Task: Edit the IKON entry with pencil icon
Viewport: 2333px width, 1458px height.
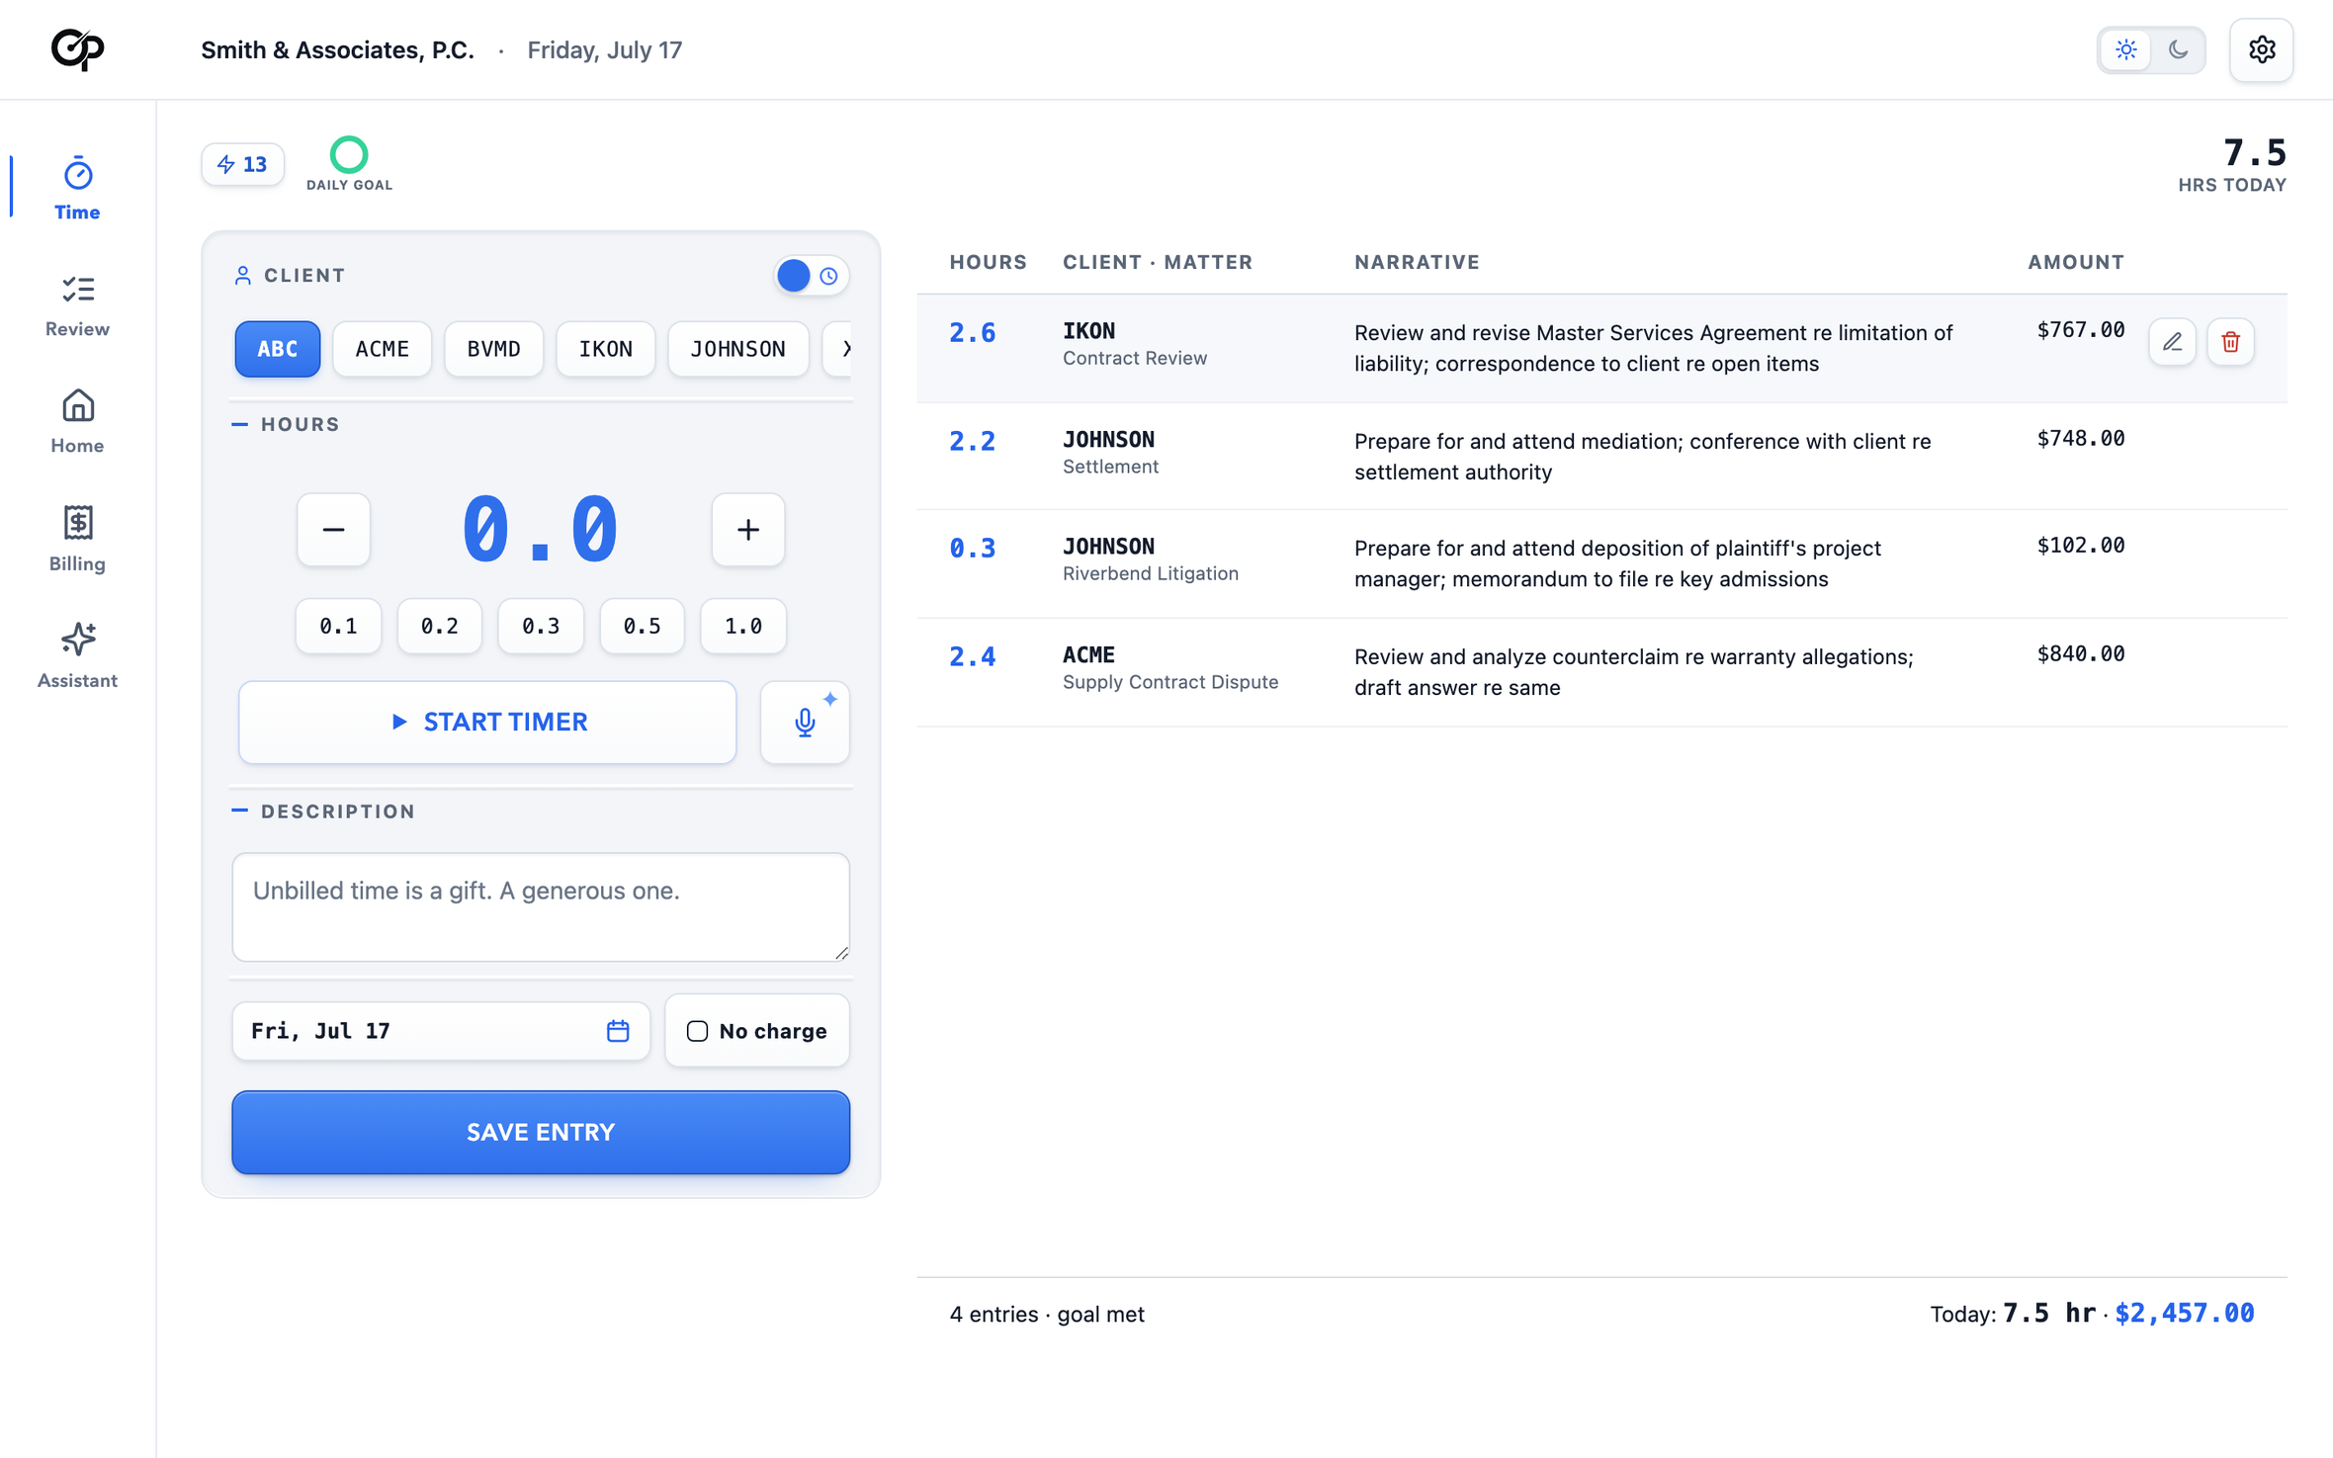Action: click(2172, 342)
